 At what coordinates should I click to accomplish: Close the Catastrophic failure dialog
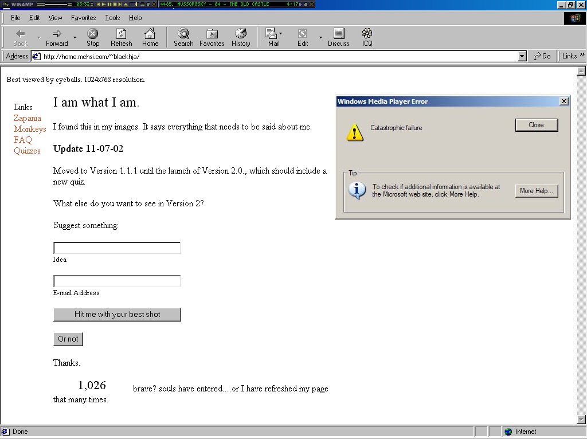coord(536,125)
